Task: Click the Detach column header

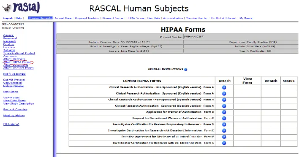Action: (271, 81)
